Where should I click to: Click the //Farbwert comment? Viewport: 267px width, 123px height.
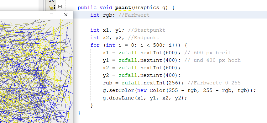click(x=134, y=15)
